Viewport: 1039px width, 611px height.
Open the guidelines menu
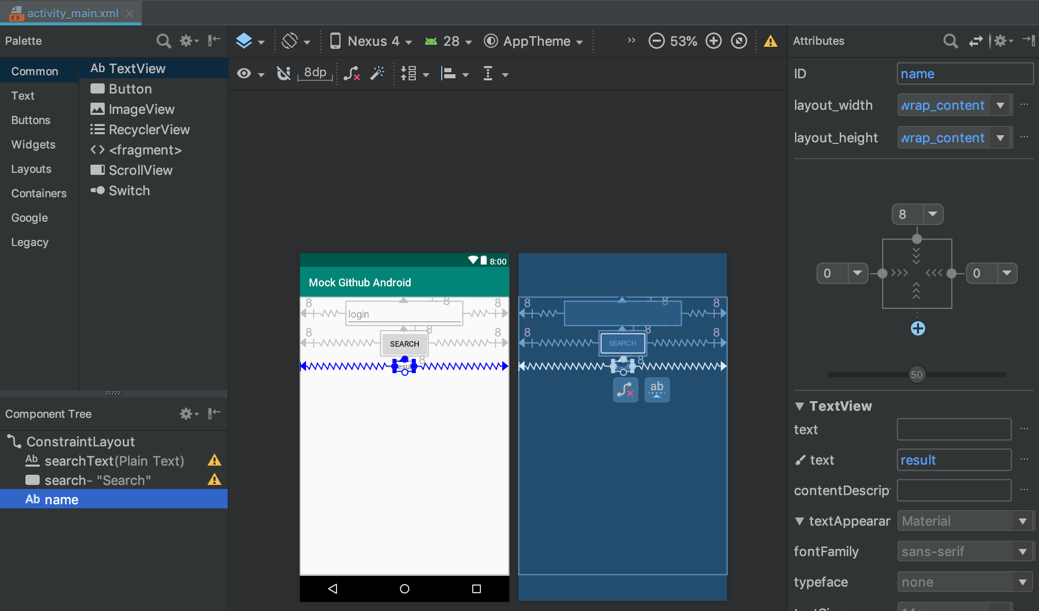point(495,74)
